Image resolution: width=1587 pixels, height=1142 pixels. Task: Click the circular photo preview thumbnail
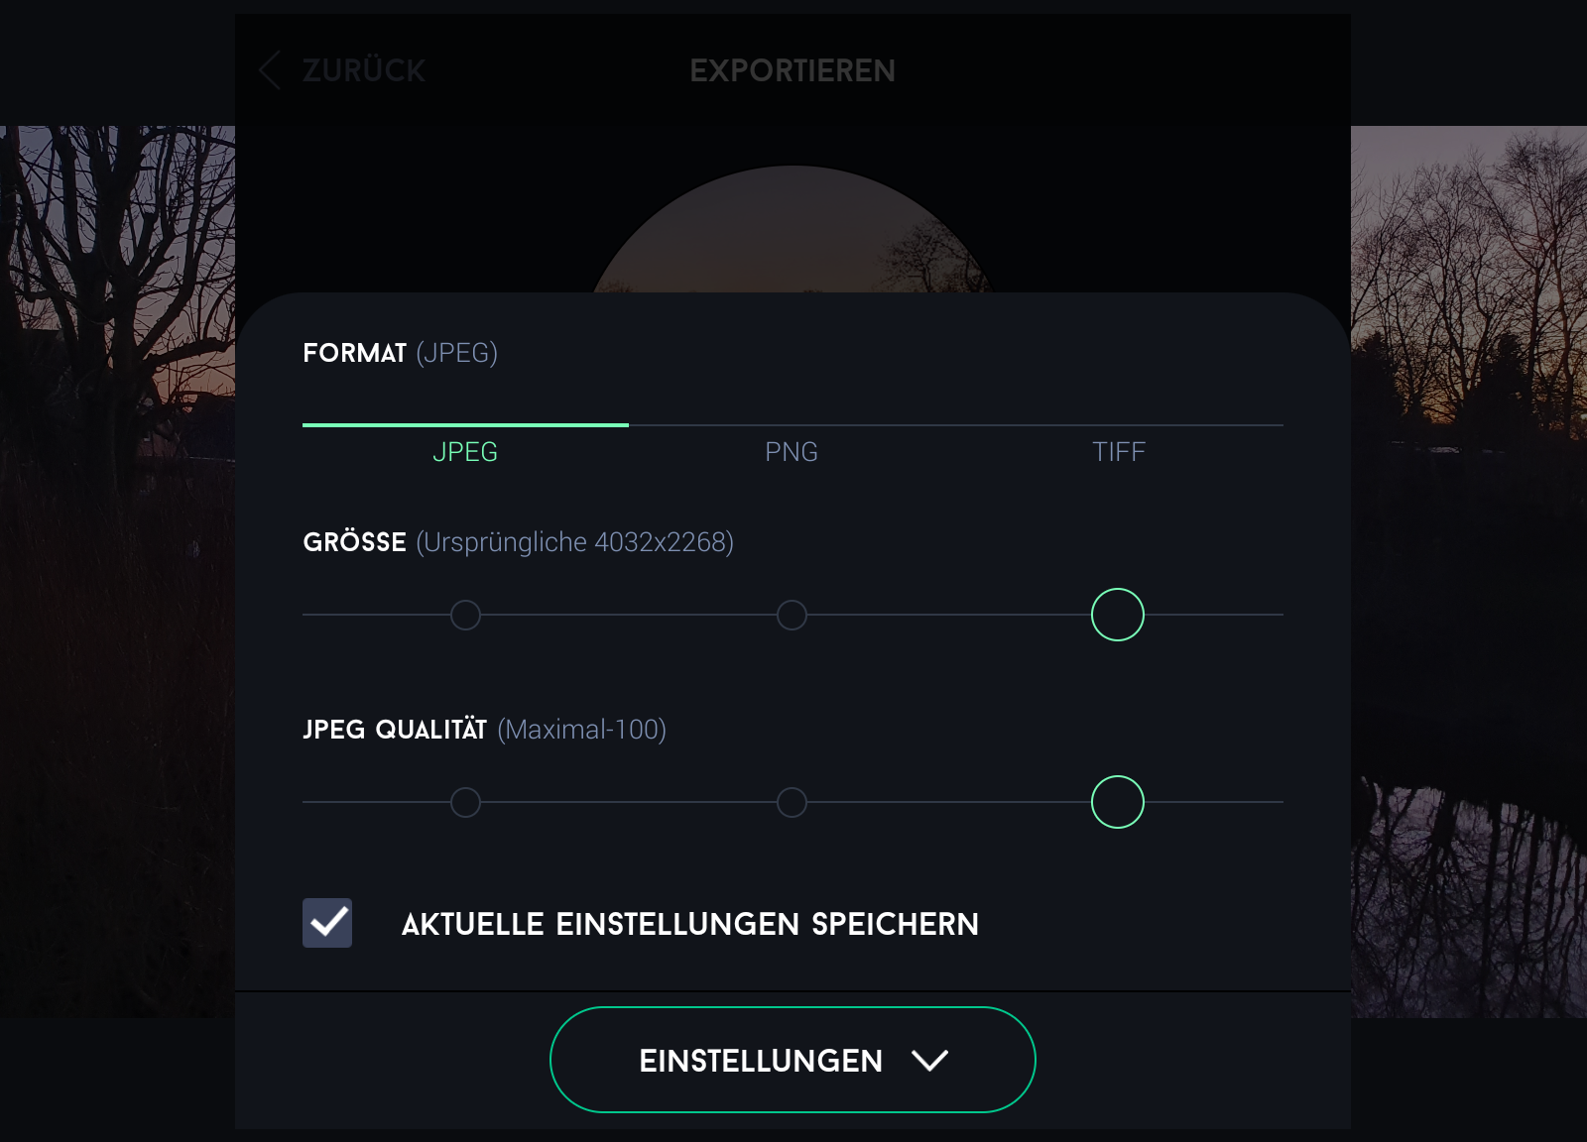click(x=793, y=230)
